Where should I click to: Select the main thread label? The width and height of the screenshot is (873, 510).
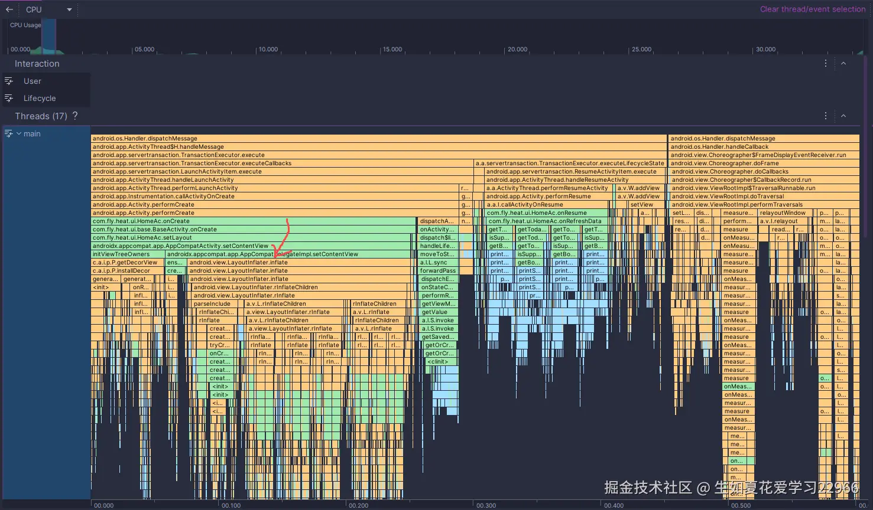click(x=32, y=133)
